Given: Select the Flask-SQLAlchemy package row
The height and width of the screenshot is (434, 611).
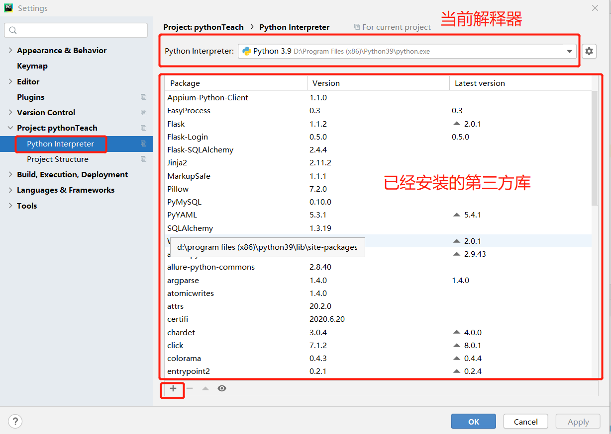Looking at the screenshot, I should click(x=378, y=149).
